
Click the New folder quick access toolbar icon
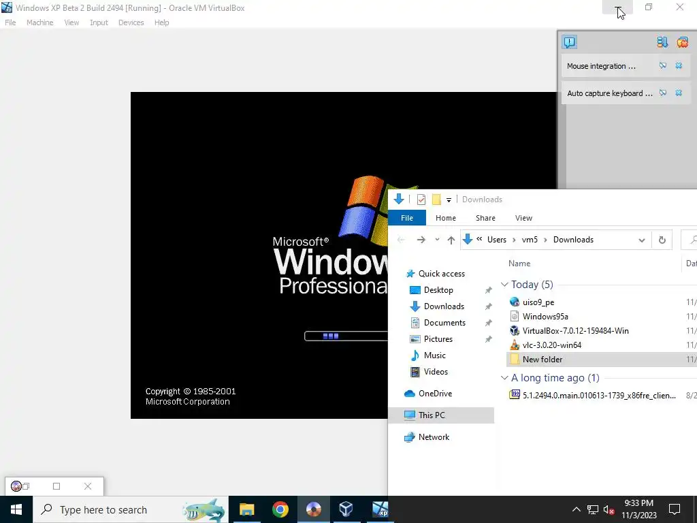(x=436, y=200)
